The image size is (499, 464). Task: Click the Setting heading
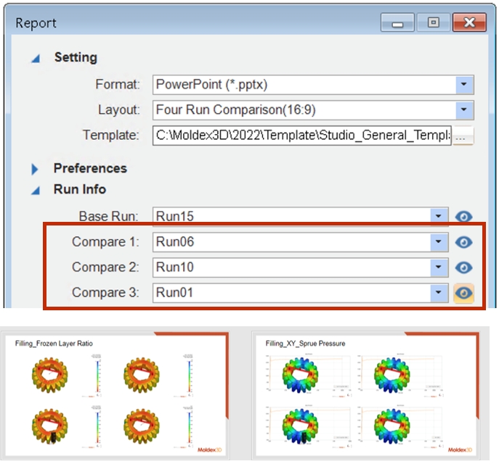coord(76,57)
